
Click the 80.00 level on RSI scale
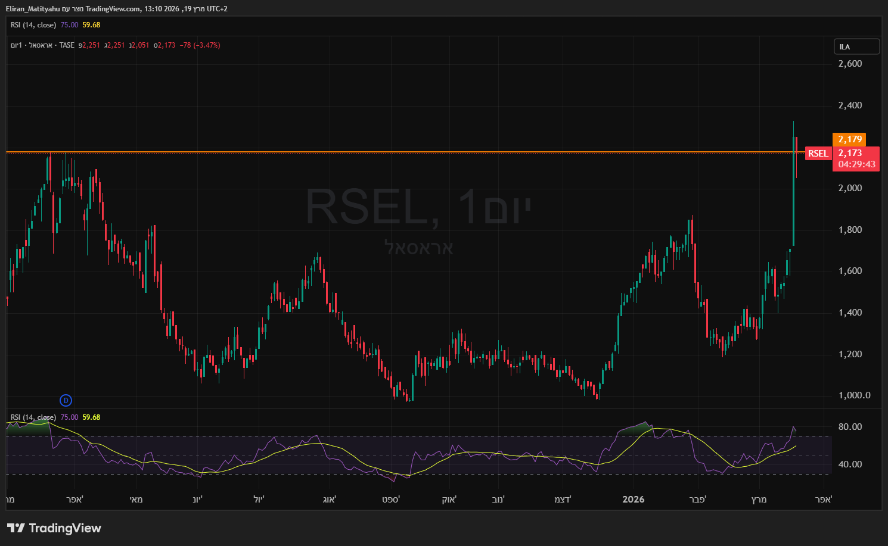coord(850,427)
